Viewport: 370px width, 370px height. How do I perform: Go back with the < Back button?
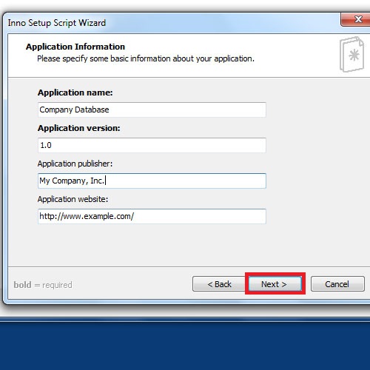219,284
